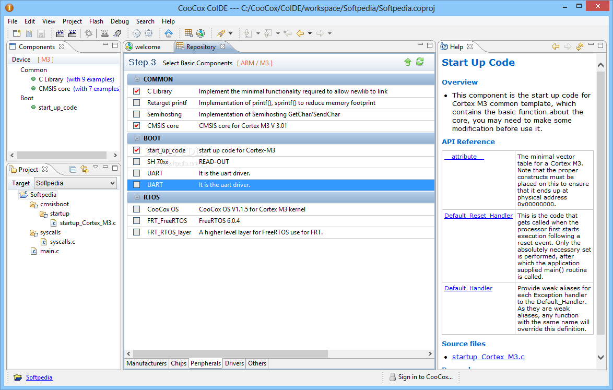The image size is (613, 390).
Task: Open the Target Softpedia dropdown
Action: [x=76, y=183]
